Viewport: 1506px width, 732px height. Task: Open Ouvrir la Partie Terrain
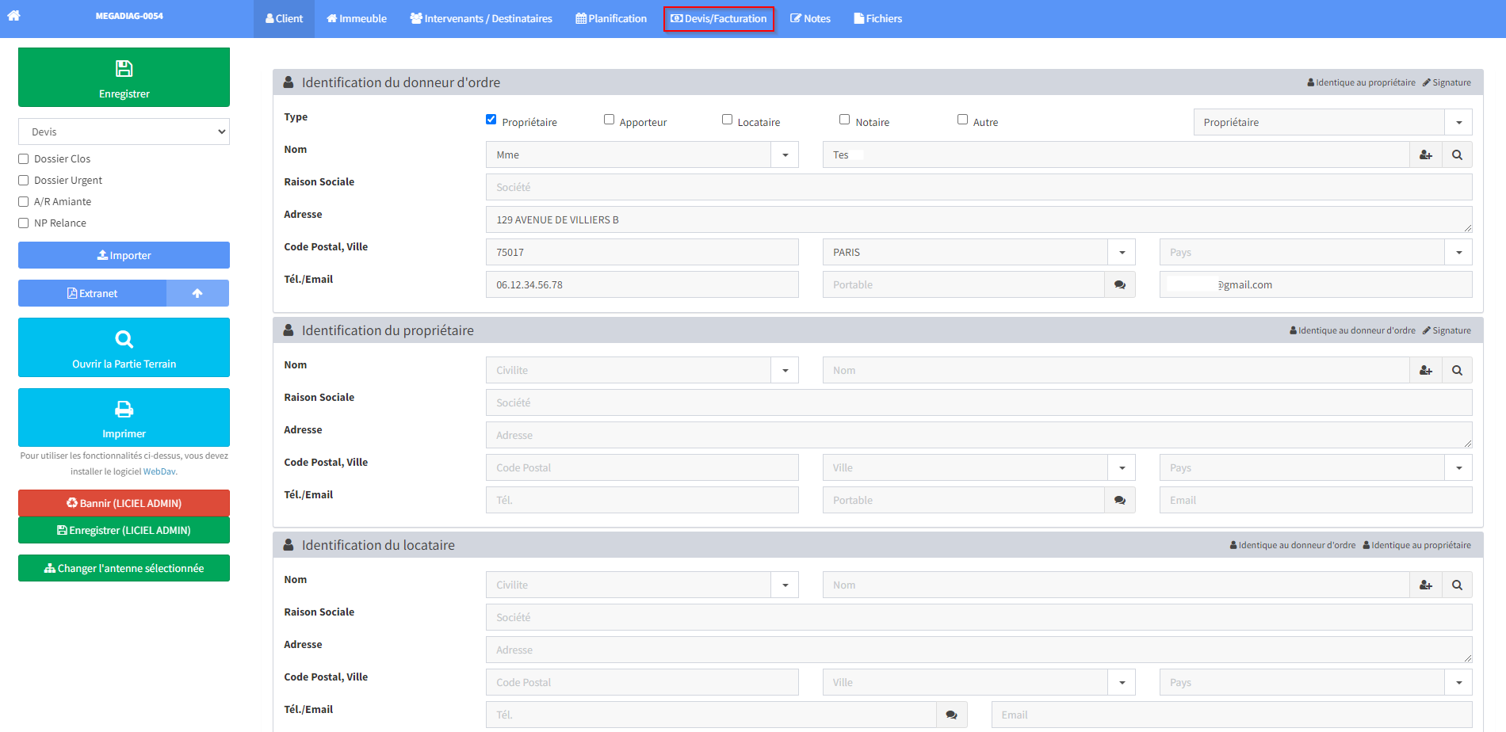click(124, 347)
